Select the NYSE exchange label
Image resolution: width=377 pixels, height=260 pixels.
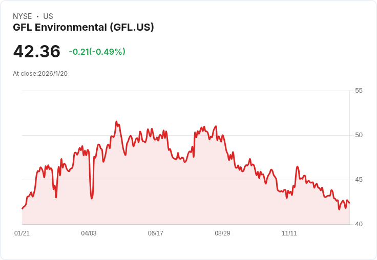pyautogui.click(x=23, y=16)
